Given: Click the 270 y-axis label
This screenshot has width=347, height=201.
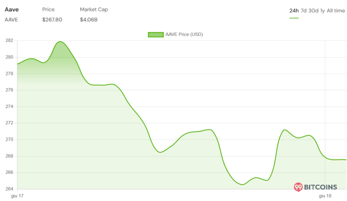Looking at the screenshot, I should (x=9, y=140).
